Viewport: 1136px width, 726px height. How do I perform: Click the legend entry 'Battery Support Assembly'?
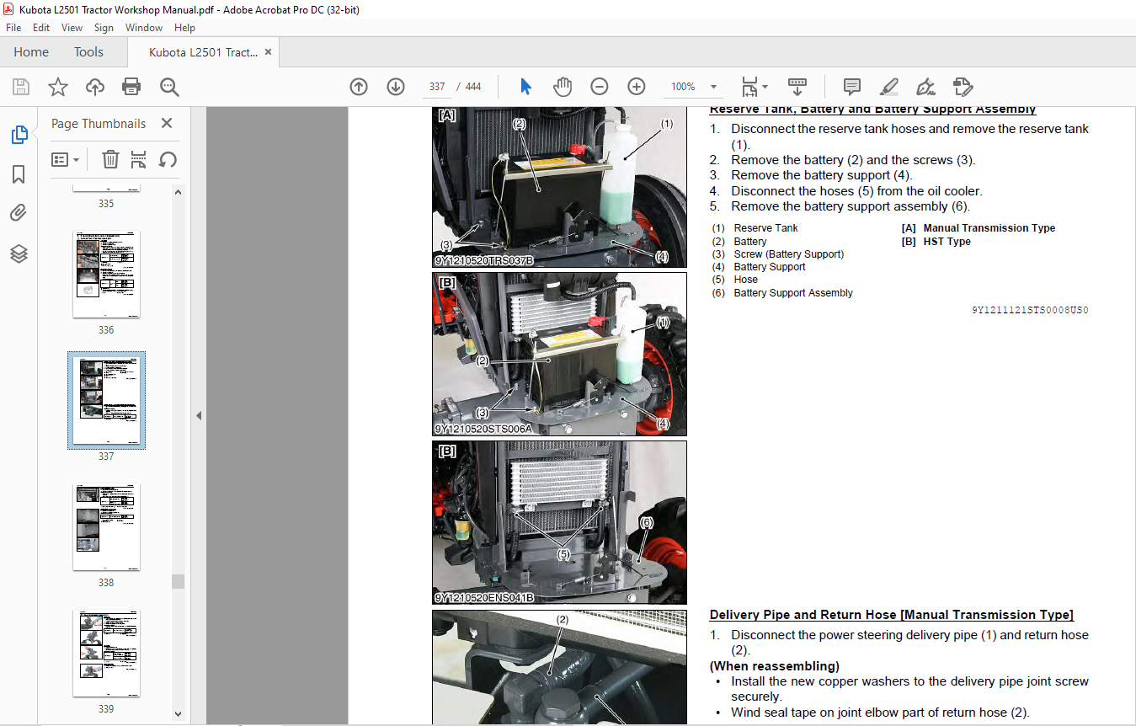[793, 293]
